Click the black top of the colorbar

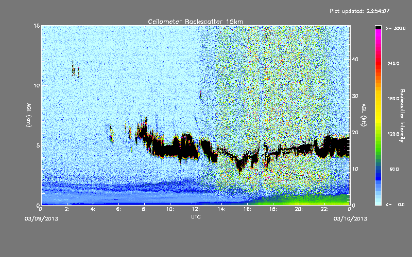point(378,27)
